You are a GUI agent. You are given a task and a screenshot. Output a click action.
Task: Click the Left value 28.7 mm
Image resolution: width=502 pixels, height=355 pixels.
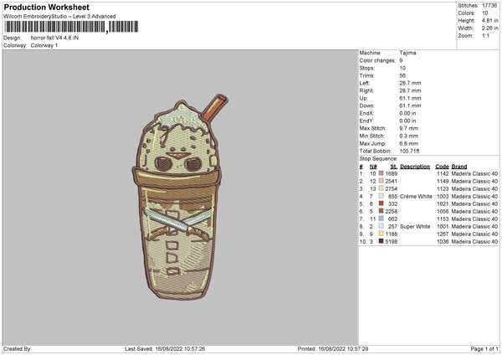(410, 83)
